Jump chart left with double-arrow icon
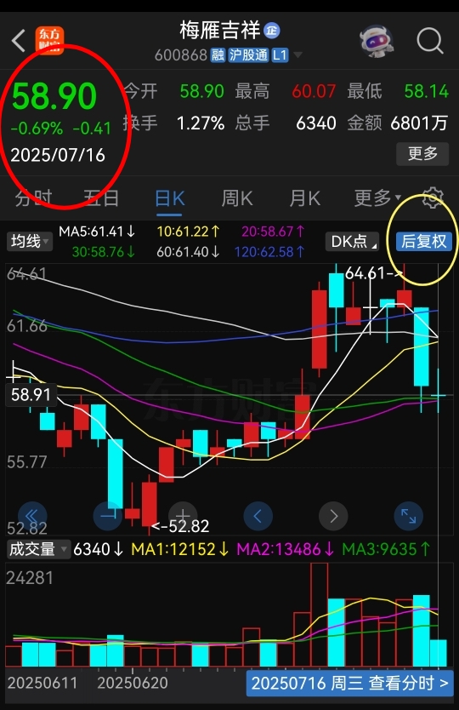 pos(32,516)
